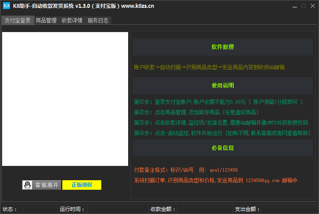Click the 第②步 商品管理 instruction line

pos(196,112)
